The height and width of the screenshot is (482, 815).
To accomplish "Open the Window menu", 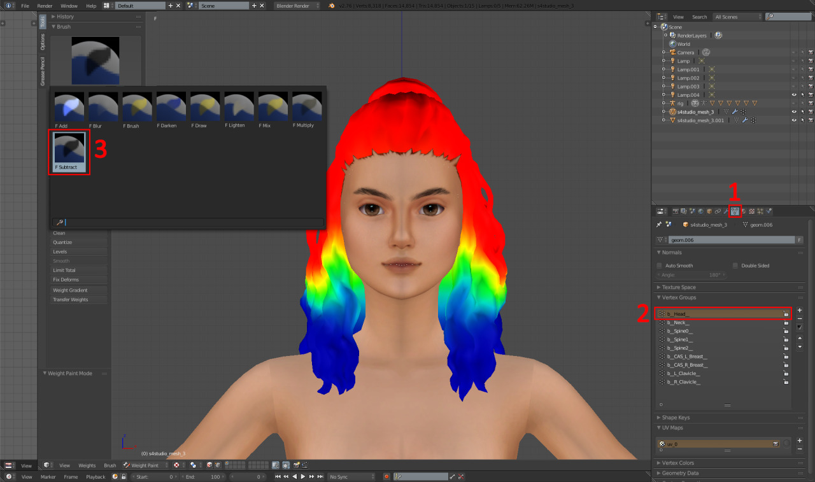I will tap(69, 5).
